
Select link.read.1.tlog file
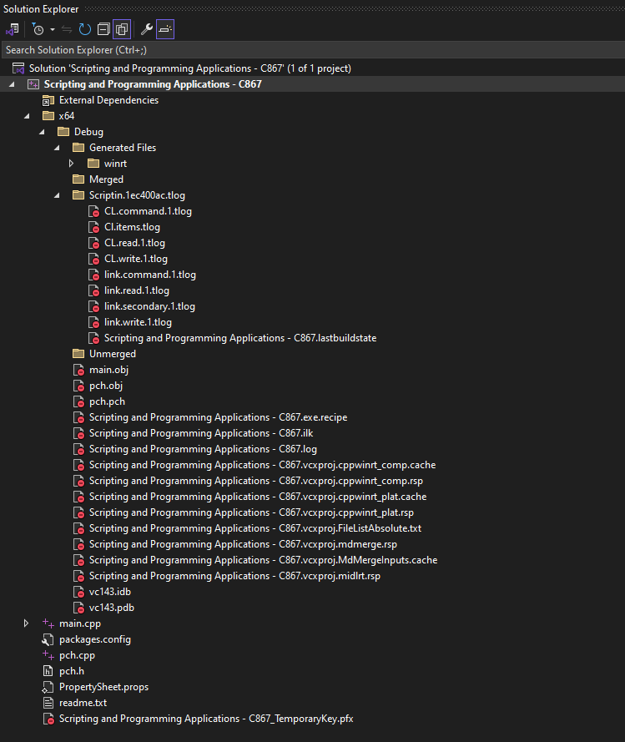137,290
